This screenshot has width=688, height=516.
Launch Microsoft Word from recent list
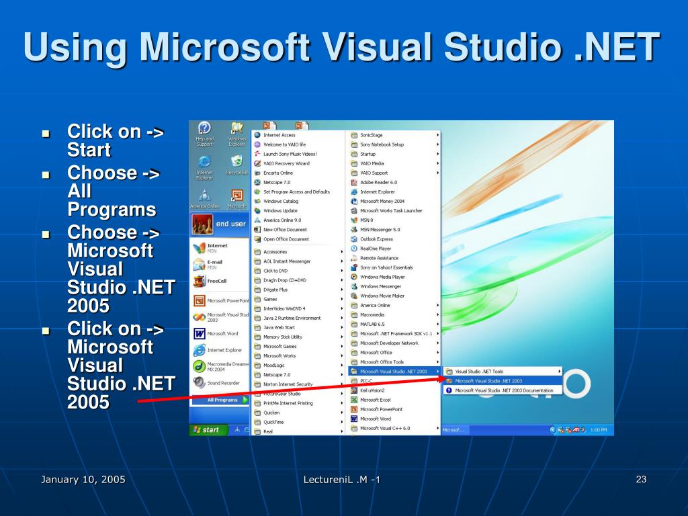220,334
